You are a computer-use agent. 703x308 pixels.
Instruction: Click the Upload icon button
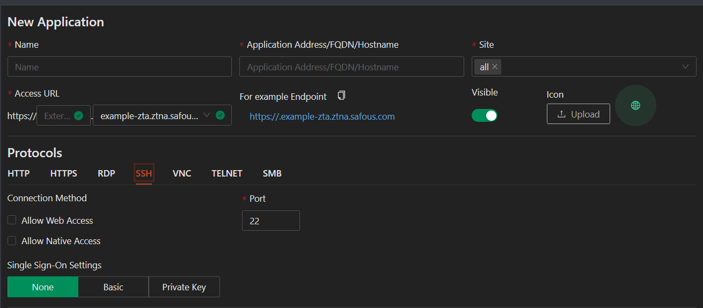(578, 114)
